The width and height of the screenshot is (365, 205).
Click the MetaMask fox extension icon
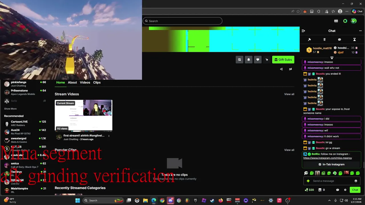point(305,11)
